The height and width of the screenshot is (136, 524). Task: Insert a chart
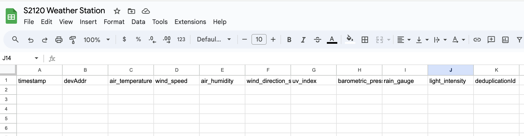(505, 40)
